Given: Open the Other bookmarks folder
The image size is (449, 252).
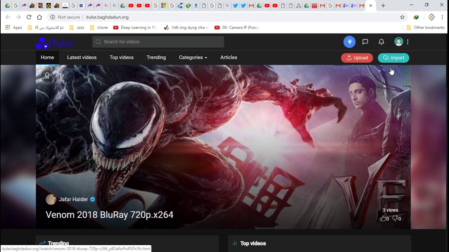Looking at the screenshot, I should [x=425, y=27].
